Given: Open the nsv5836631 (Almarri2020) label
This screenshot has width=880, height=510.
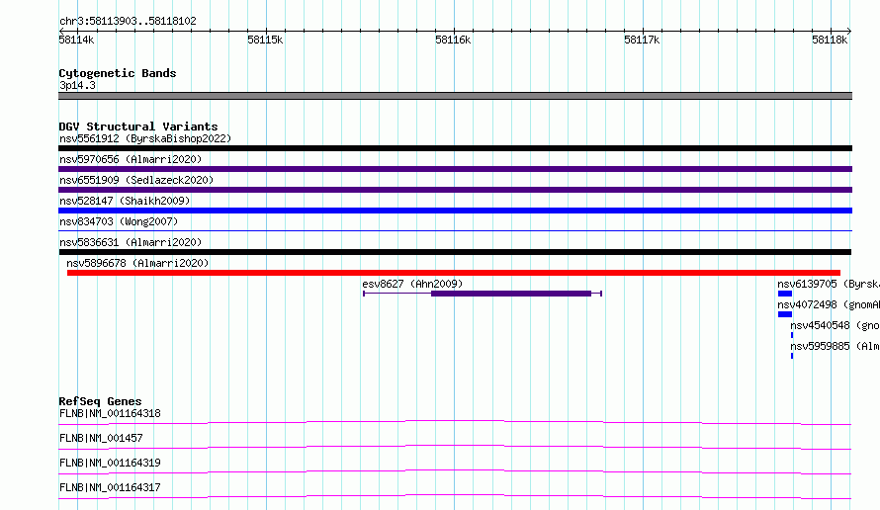Looking at the screenshot, I should tap(131, 242).
